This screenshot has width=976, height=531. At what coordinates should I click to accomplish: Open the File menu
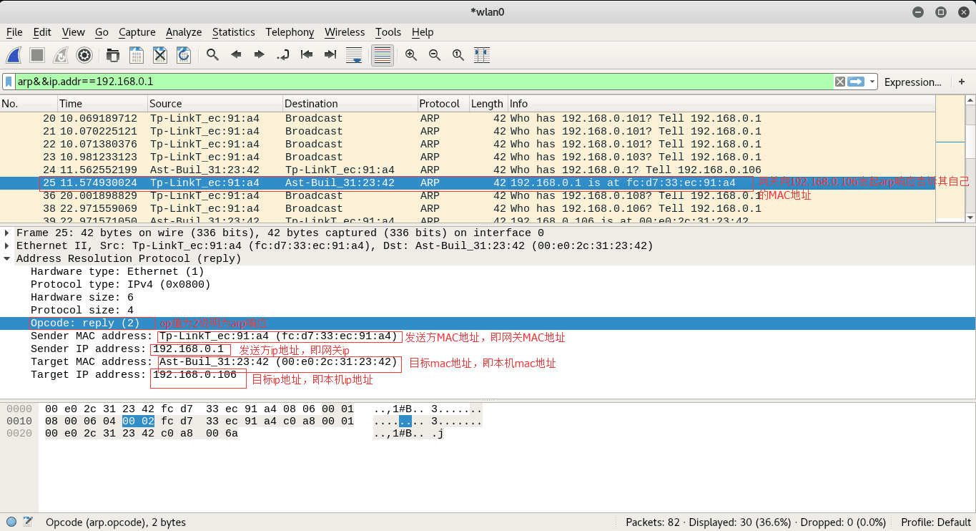point(14,32)
